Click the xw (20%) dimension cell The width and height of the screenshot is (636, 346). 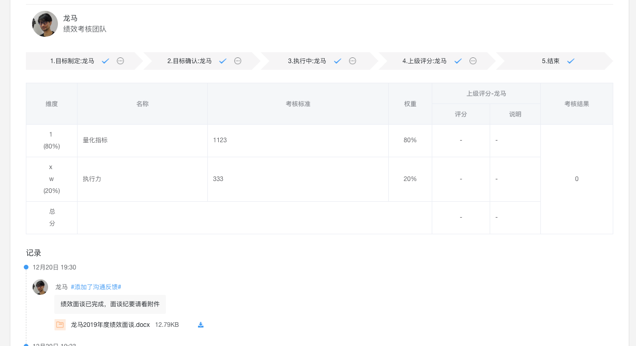coord(52,179)
